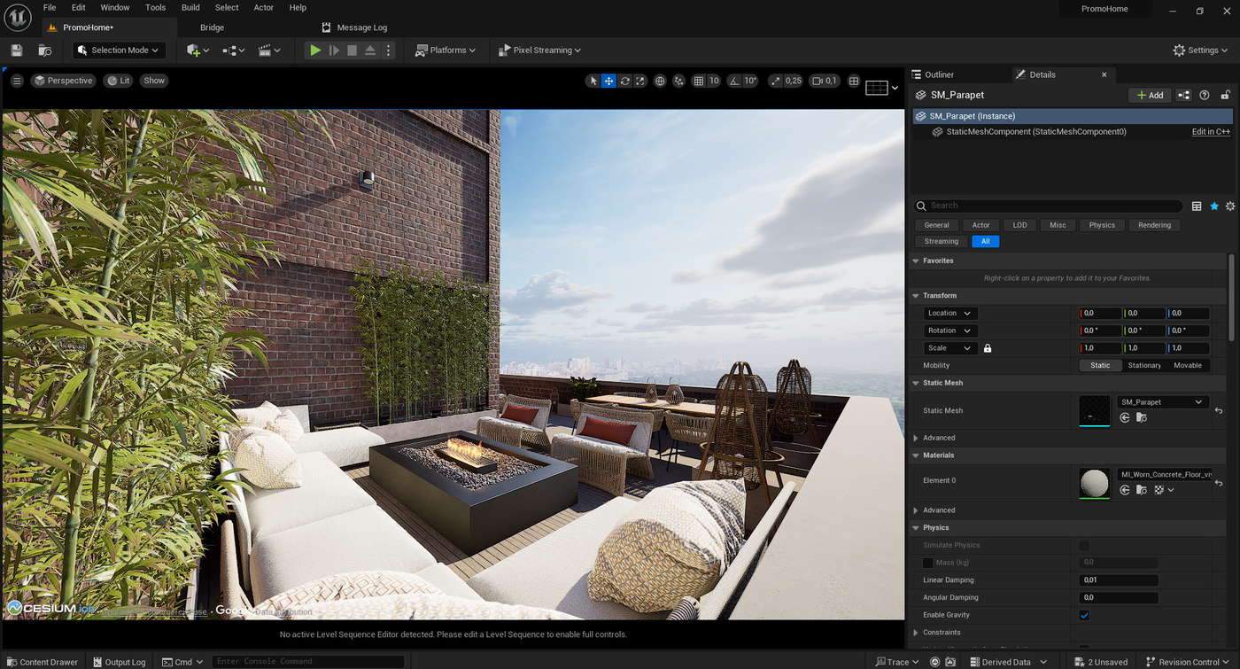Image resolution: width=1240 pixels, height=669 pixels.
Task: Open the viewport hamburger options menu
Action: pyautogui.click(x=17, y=81)
